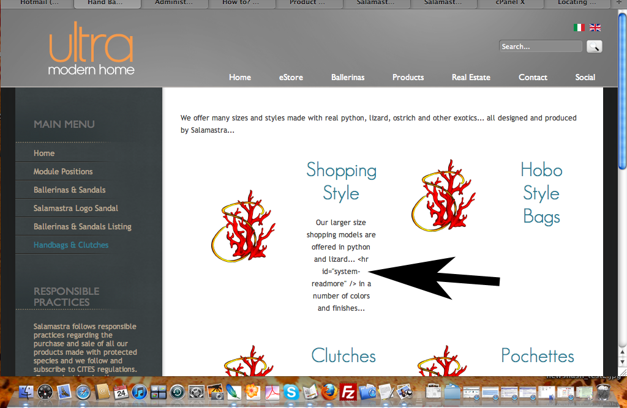Switch to Firefox in the dock
The image size is (627, 408).
tap(329, 392)
